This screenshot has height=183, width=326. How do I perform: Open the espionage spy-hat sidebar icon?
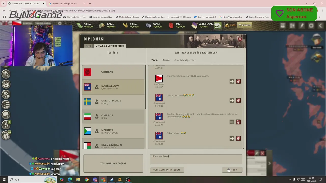coord(6,94)
